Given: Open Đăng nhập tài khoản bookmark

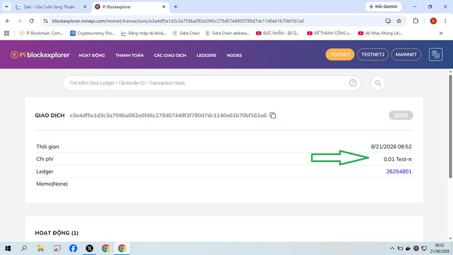Looking at the screenshot, I should pyautogui.click(x=143, y=33).
